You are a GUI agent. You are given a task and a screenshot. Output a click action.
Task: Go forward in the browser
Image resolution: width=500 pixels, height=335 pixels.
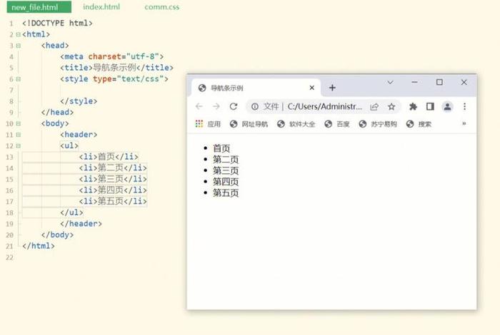pyautogui.click(x=216, y=107)
